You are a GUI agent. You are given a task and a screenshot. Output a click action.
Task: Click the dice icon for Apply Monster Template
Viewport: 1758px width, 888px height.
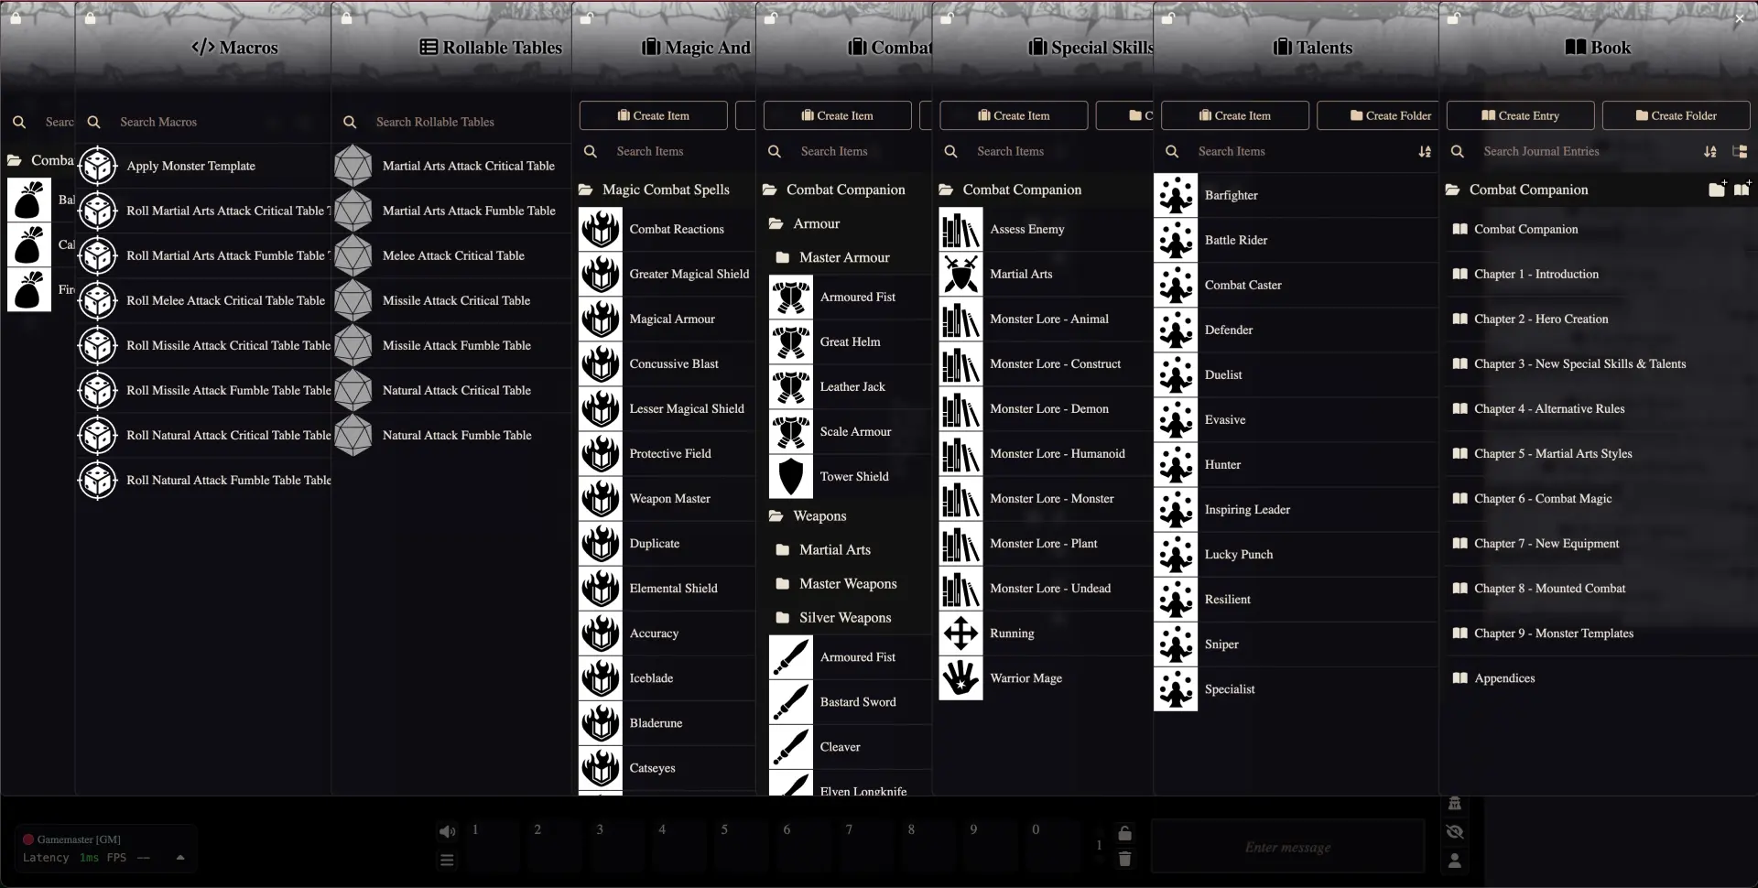(98, 167)
